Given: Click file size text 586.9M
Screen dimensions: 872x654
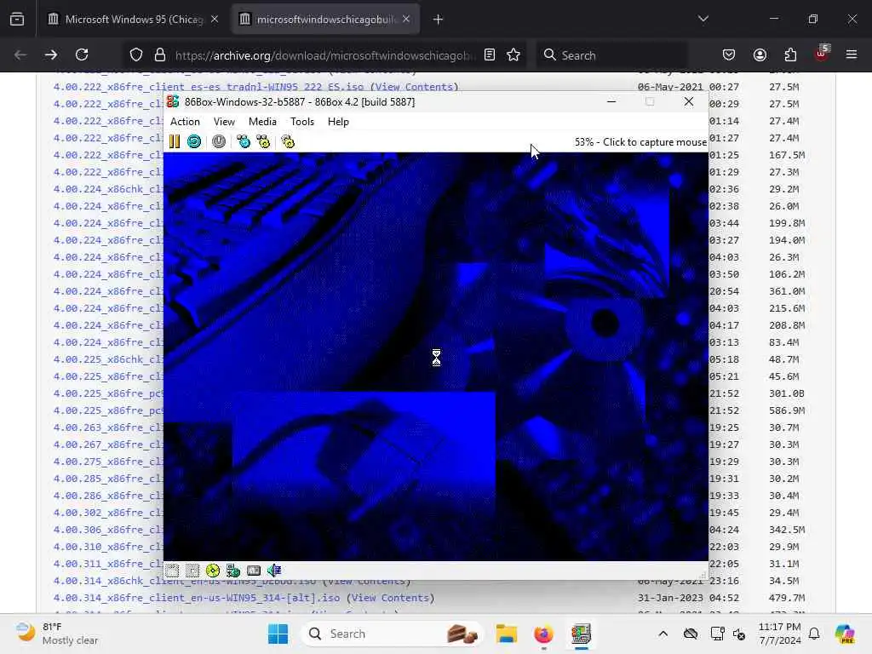Looking at the screenshot, I should 787,410.
